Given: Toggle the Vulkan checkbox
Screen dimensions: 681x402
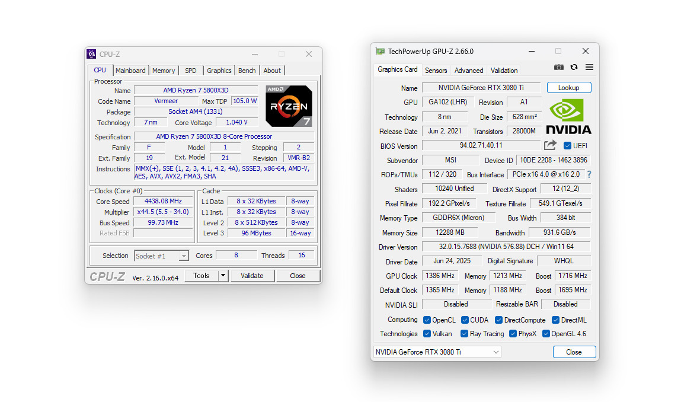Looking at the screenshot, I should click(x=427, y=334).
